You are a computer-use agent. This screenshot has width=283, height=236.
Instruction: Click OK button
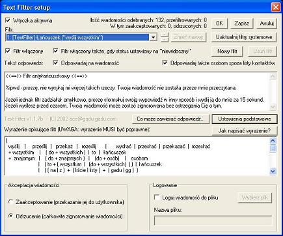219,23
